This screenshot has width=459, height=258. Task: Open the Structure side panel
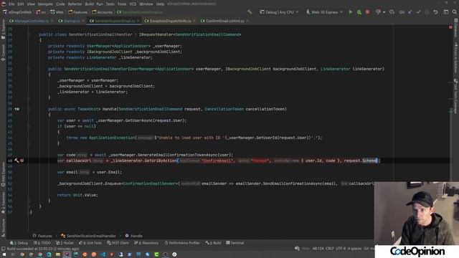pos(3,228)
